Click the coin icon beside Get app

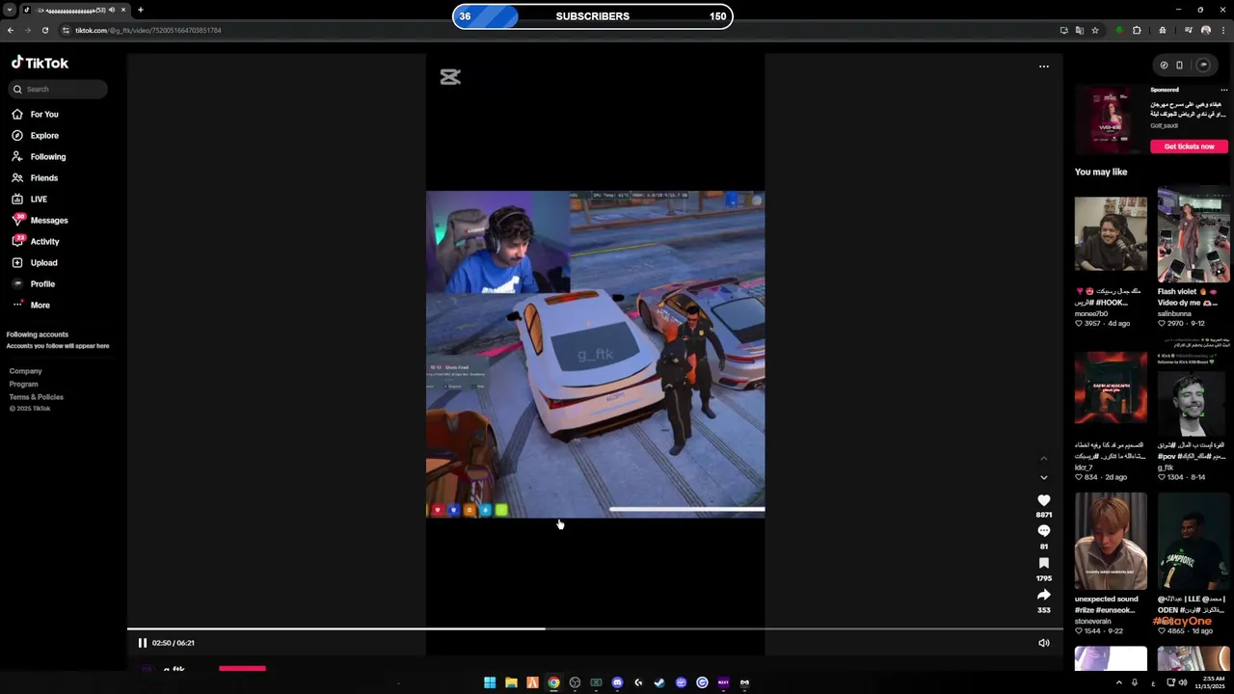[1164, 65]
